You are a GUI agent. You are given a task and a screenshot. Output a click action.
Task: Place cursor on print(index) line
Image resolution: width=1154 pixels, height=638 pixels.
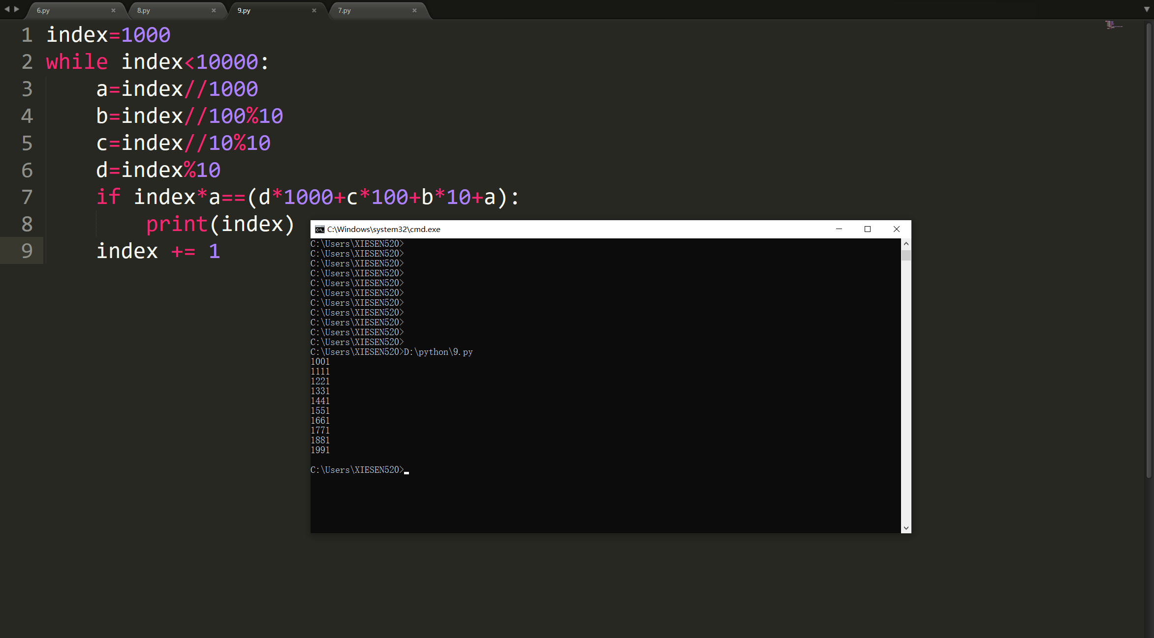tap(220, 225)
